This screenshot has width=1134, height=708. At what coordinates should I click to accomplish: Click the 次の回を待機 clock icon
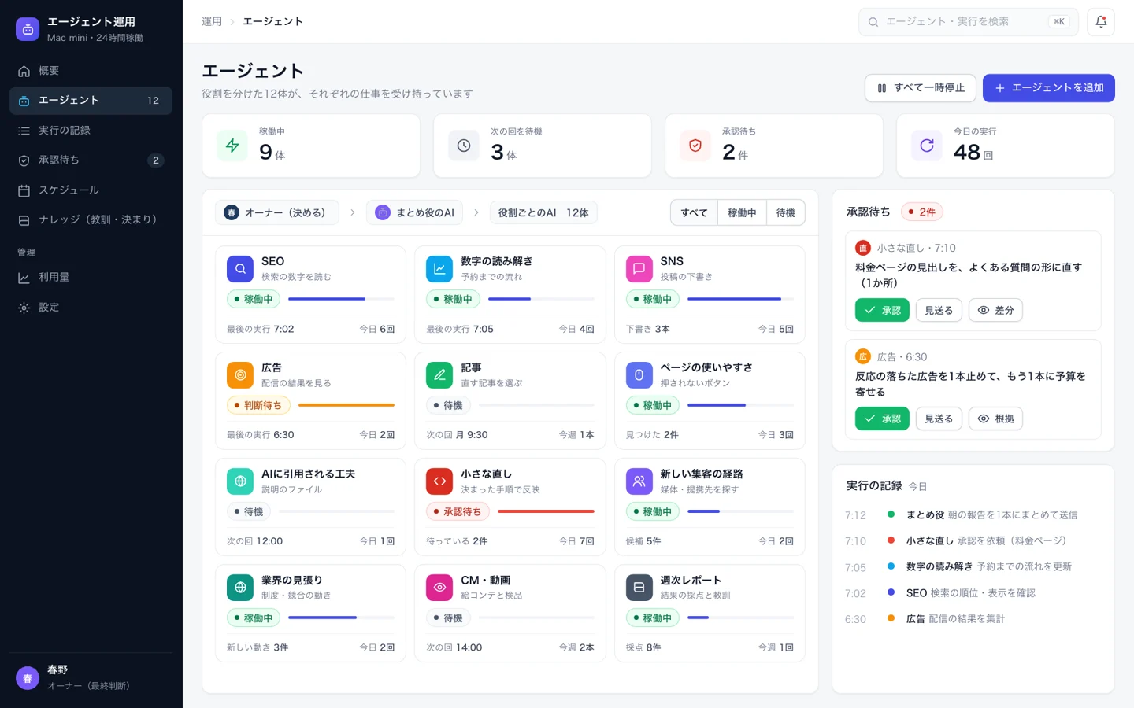pos(464,146)
